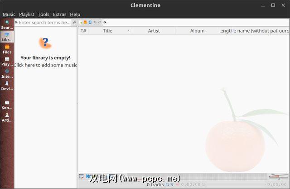Click the remaining time label at far right
290x189 pixels.
tap(277, 184)
